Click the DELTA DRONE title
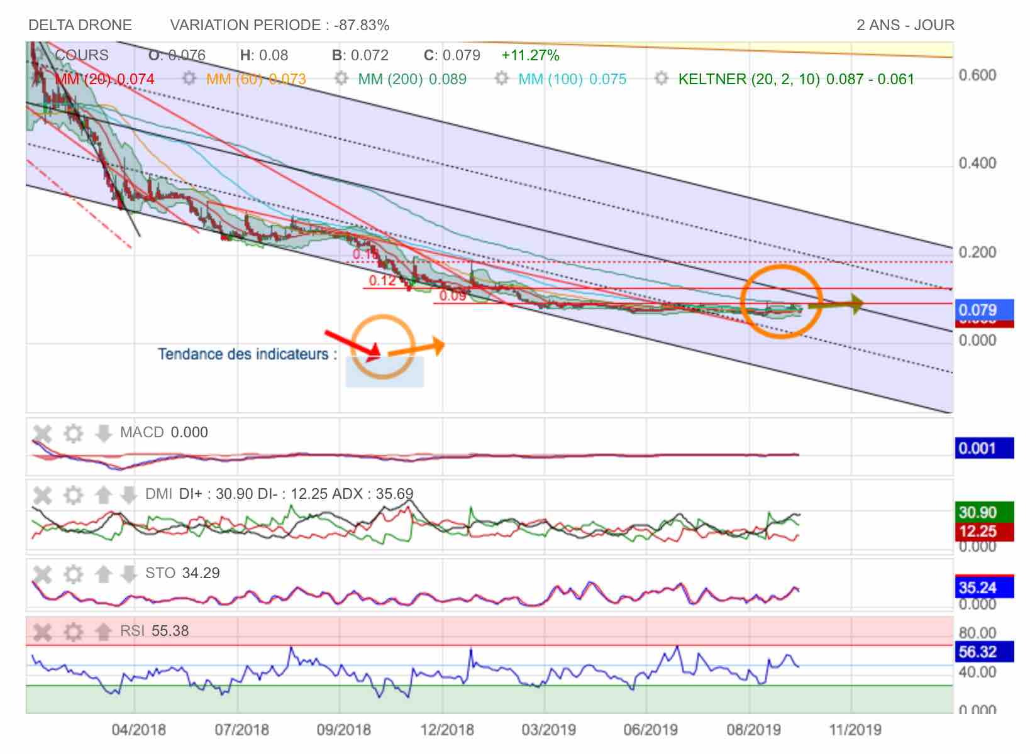This screenshot has width=1030, height=754. tap(80, 25)
